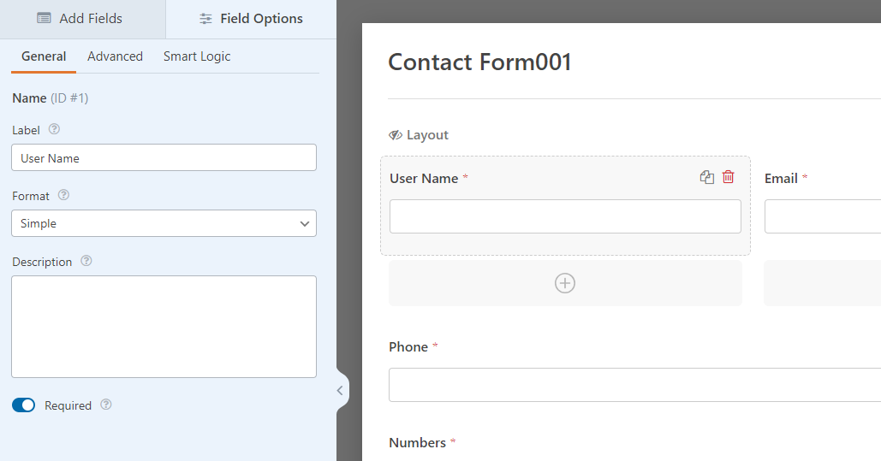Screen dimensions: 881x461
Task: Click the duplicate icon on User Name field
Action: click(706, 177)
